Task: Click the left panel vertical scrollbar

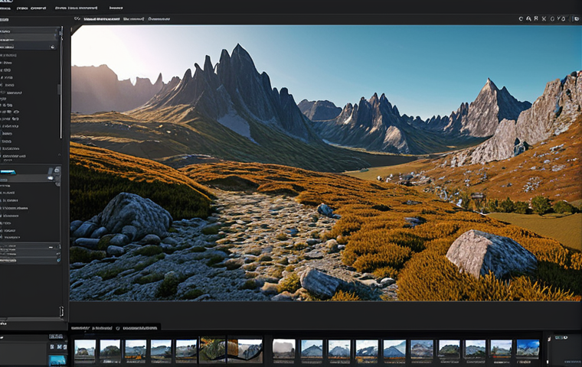Action: pos(60,83)
